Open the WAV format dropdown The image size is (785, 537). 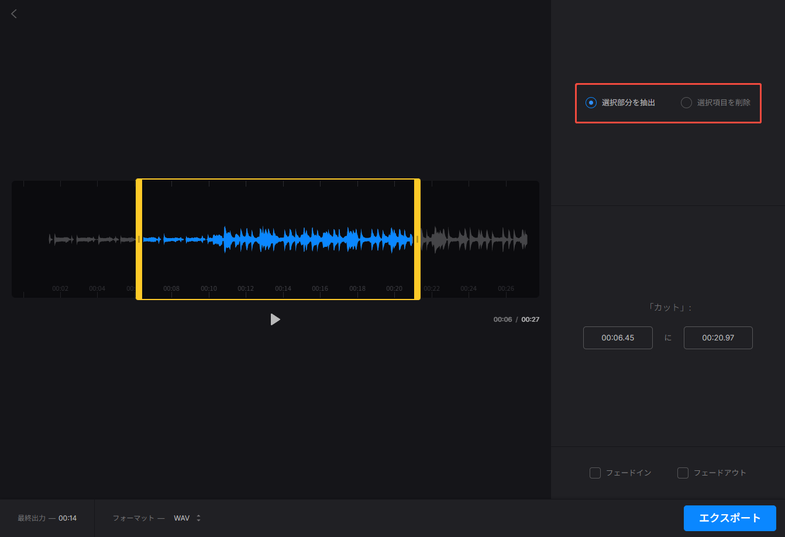(x=187, y=518)
